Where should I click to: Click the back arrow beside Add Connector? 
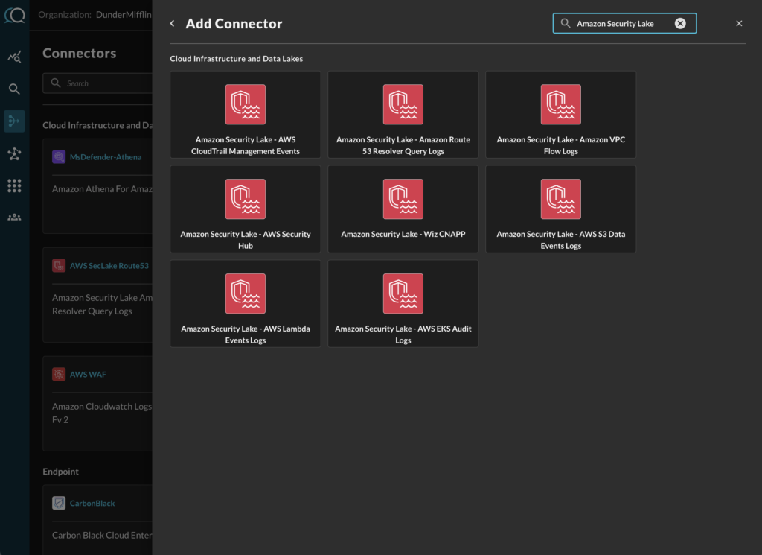[x=173, y=24]
